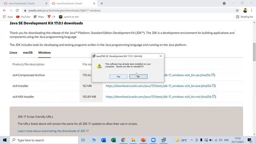Open the ENG language indicator
Screen dimensions: 256x144
(x=226, y=140)
